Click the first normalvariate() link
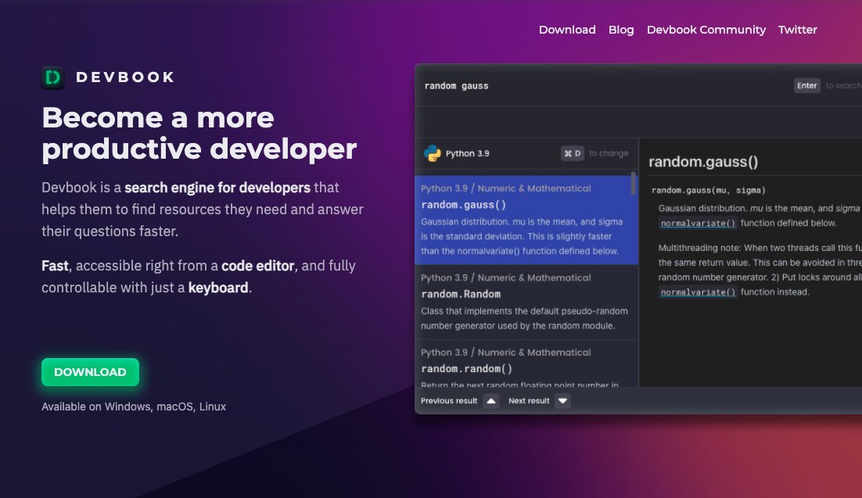The height and width of the screenshot is (498, 862). [698, 223]
